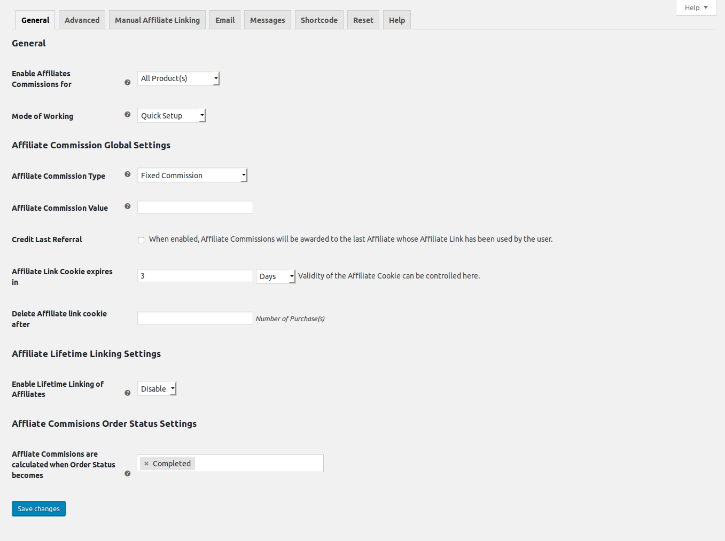
Task: Click the 'Number of Purchase(s)' hint text
Action: 290,319
